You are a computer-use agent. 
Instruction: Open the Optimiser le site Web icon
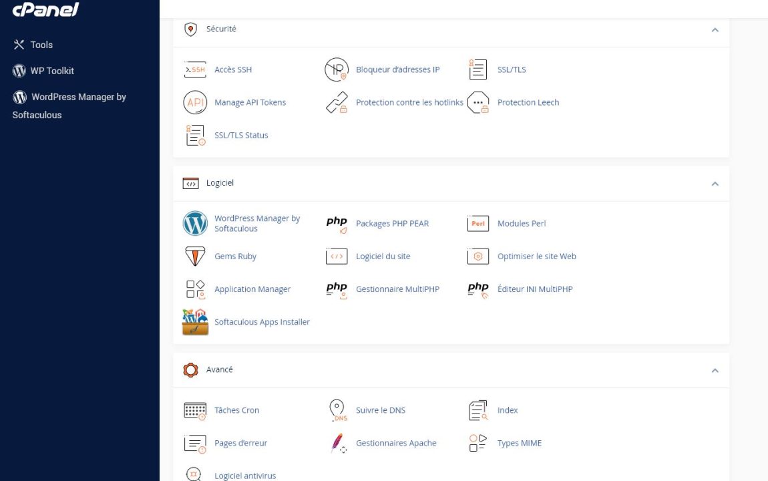[478, 256]
